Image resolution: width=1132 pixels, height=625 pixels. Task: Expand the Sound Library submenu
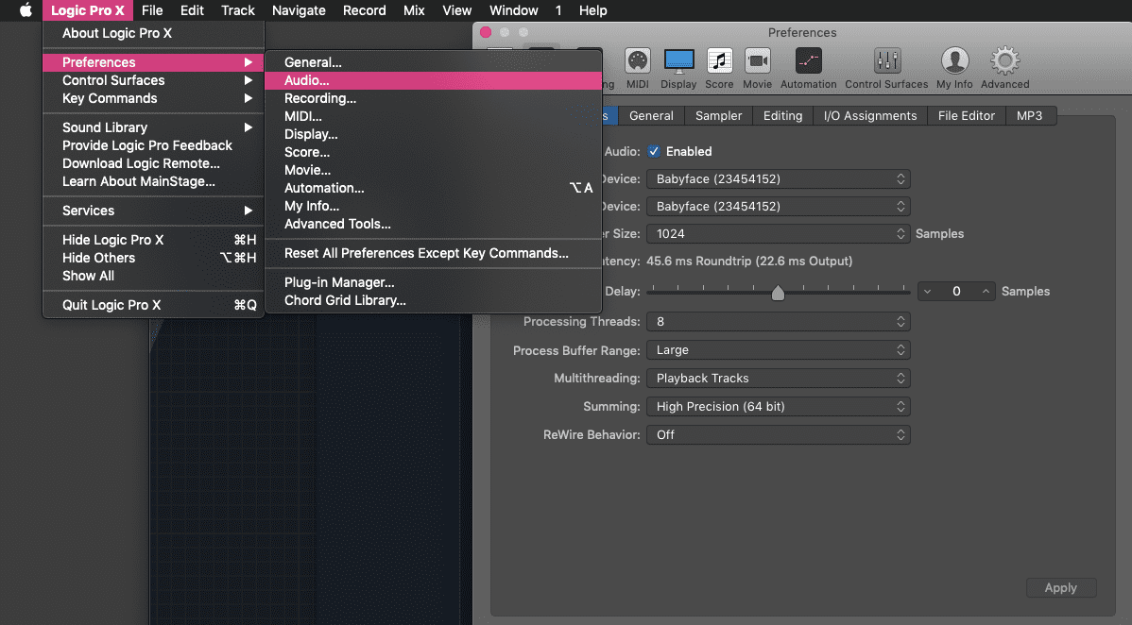pos(154,127)
